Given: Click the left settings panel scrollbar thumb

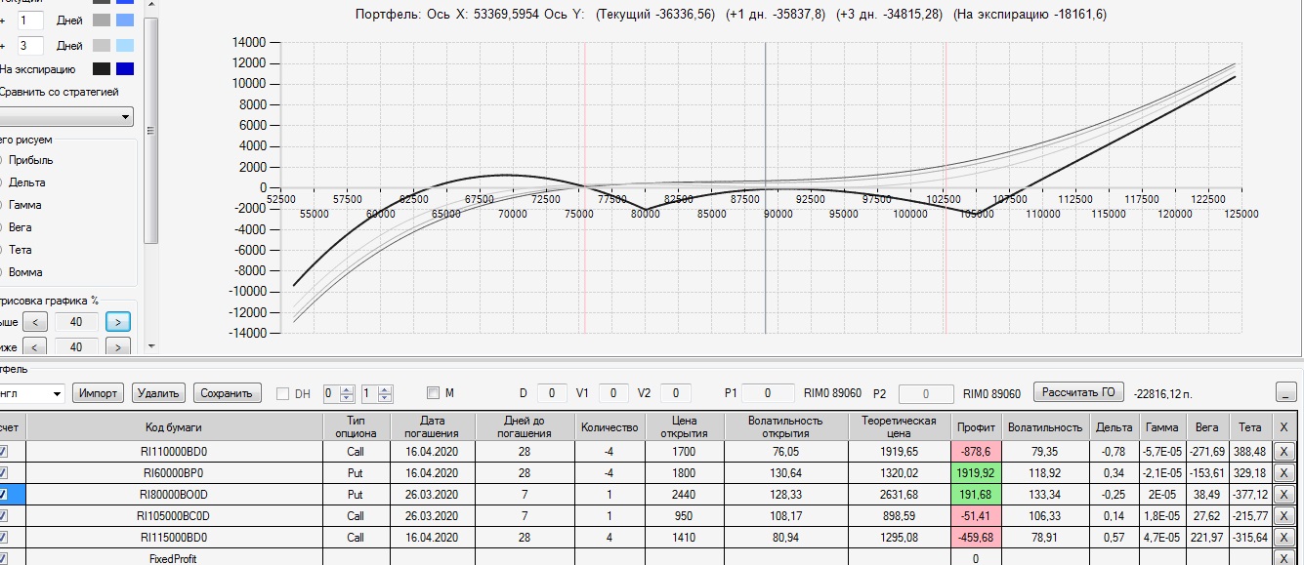Looking at the screenshot, I should 150,130.
